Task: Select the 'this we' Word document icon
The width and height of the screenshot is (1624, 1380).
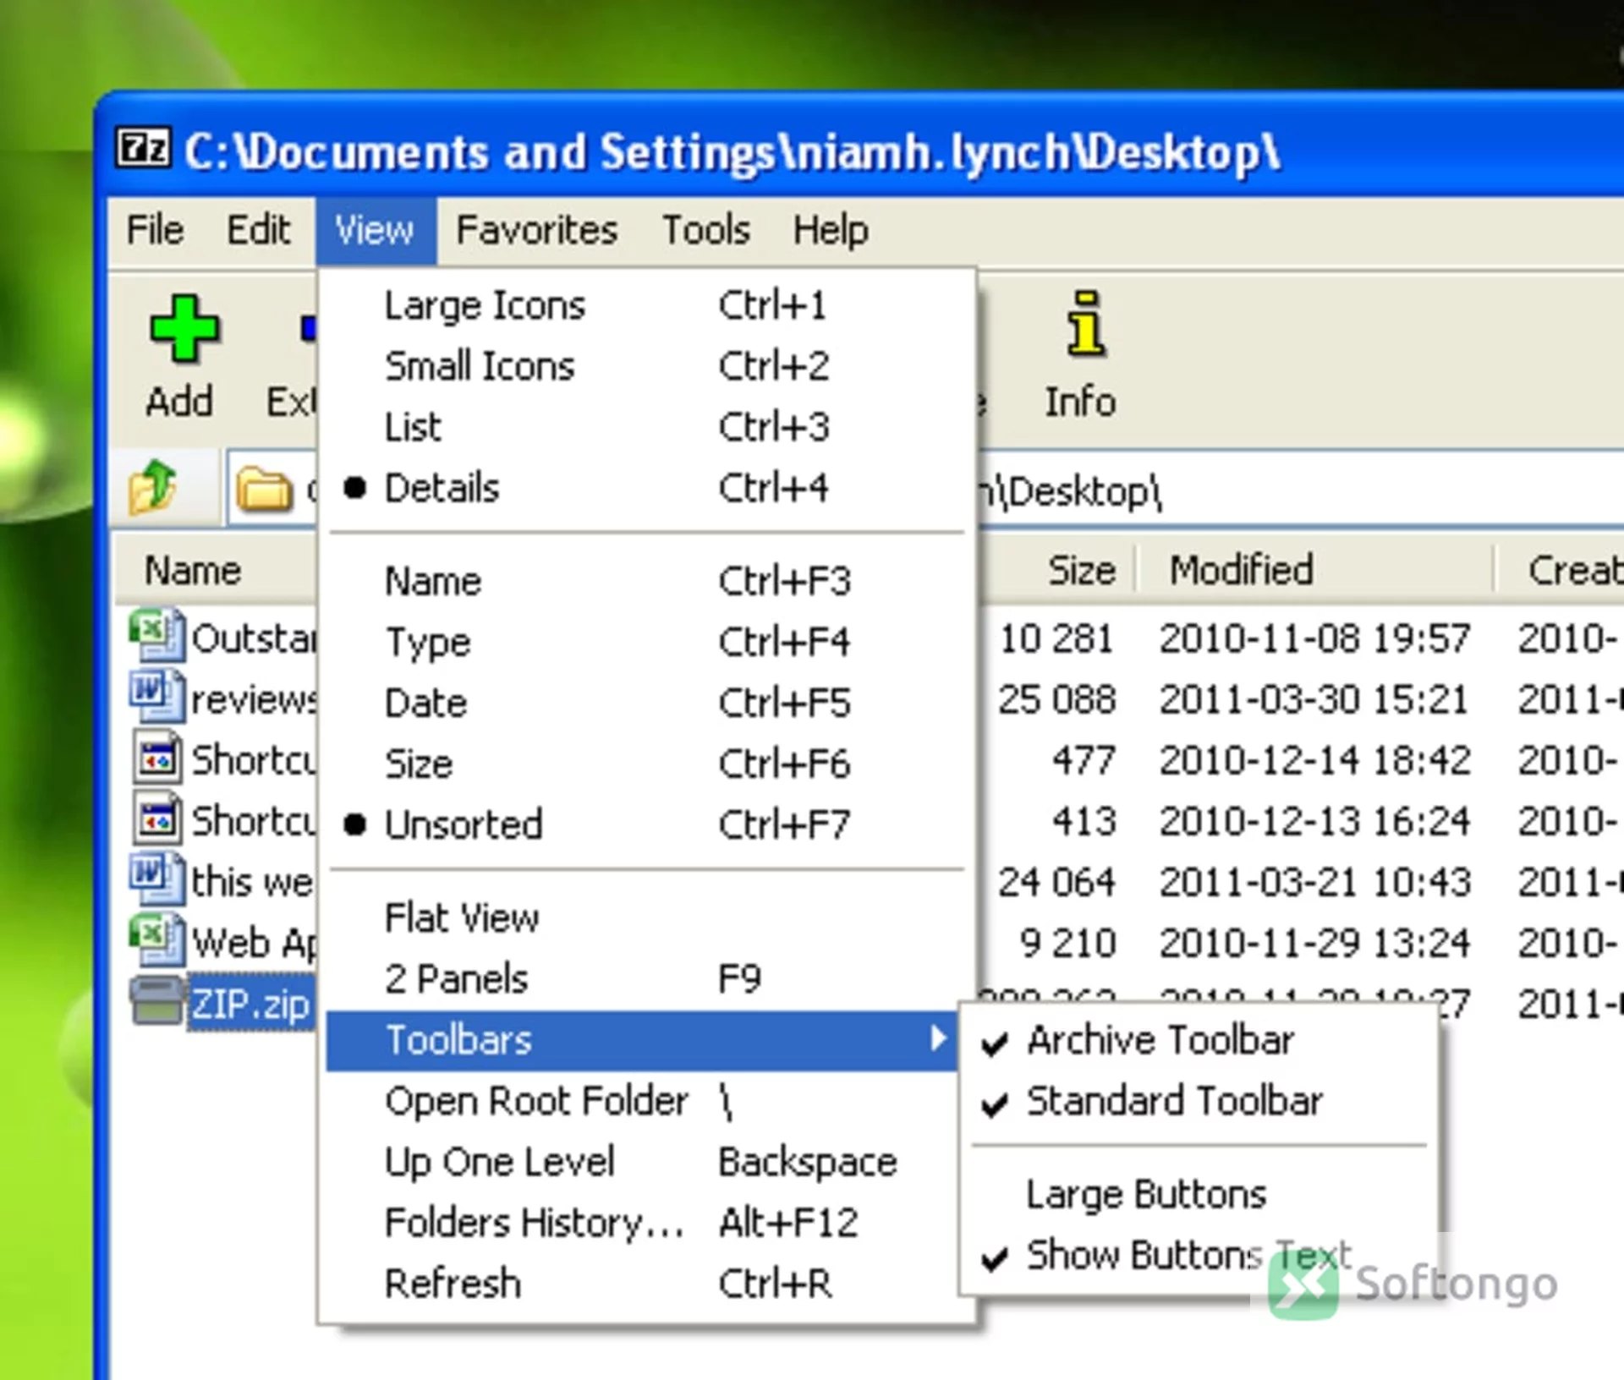Action: [x=157, y=879]
